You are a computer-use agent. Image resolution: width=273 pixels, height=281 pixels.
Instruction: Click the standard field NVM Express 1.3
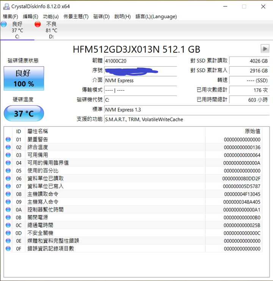pos(187,110)
